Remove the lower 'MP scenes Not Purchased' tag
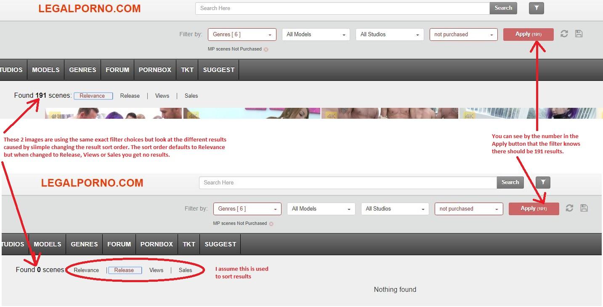Screen dimensions: 603x307 click(x=271, y=224)
